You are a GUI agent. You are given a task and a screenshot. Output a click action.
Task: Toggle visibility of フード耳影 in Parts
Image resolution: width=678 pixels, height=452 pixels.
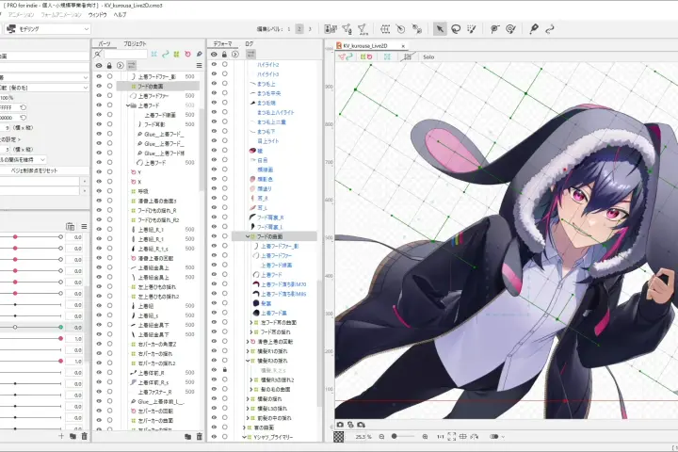click(99, 124)
